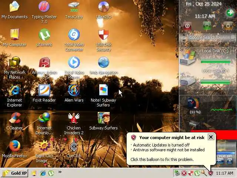Open the My Documents folder icon

pos(14,7)
